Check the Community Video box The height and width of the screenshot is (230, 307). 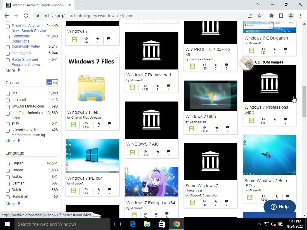pos(7,47)
